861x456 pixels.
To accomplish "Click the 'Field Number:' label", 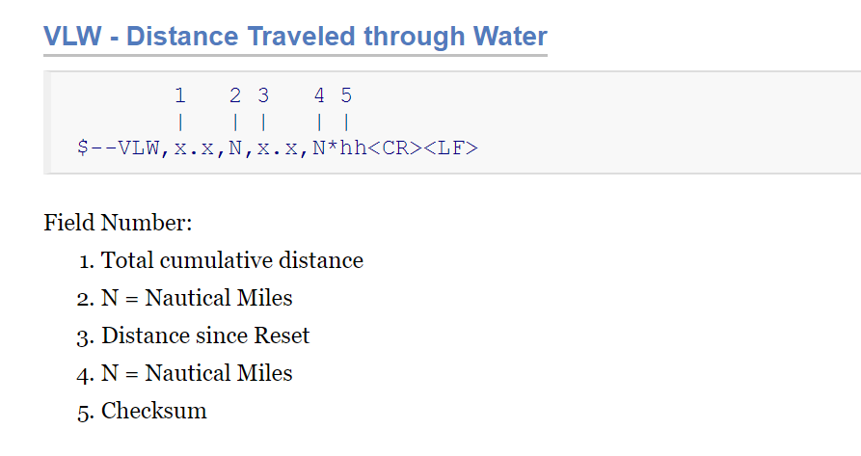I will point(118,223).
